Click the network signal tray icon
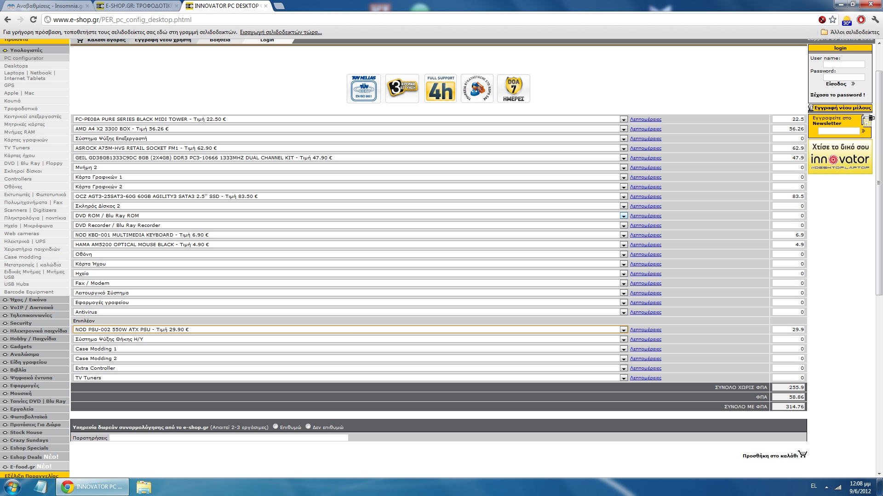 (837, 487)
